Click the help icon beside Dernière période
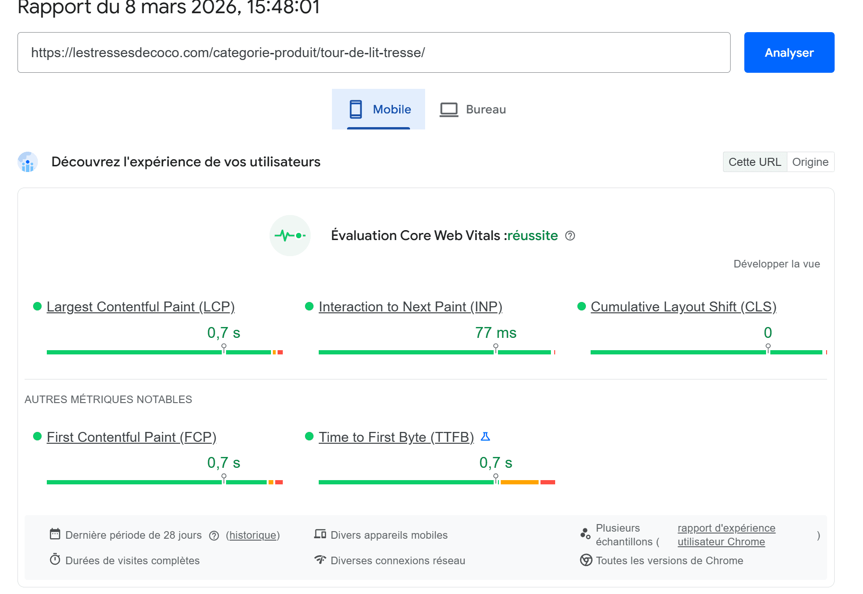 214,535
